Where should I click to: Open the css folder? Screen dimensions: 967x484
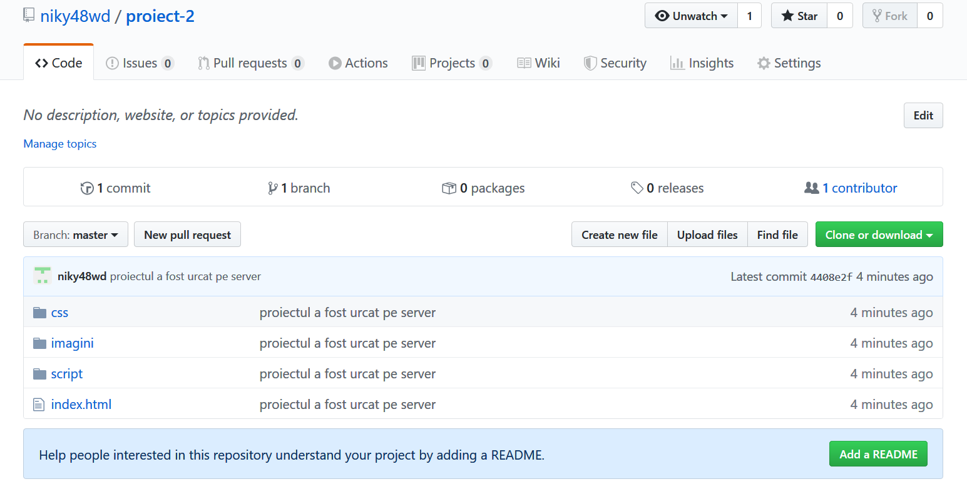click(59, 312)
